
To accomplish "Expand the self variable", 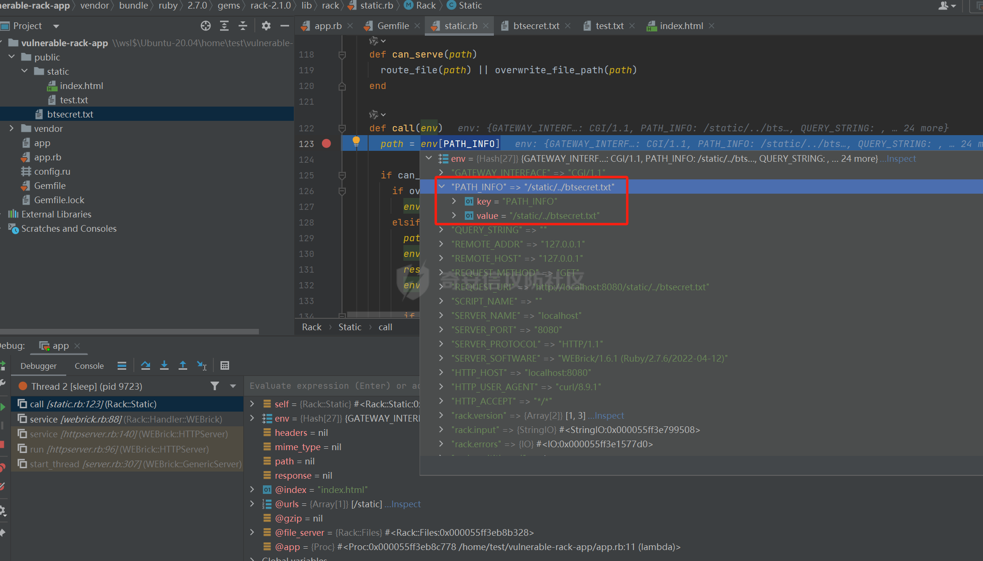I will [252, 404].
